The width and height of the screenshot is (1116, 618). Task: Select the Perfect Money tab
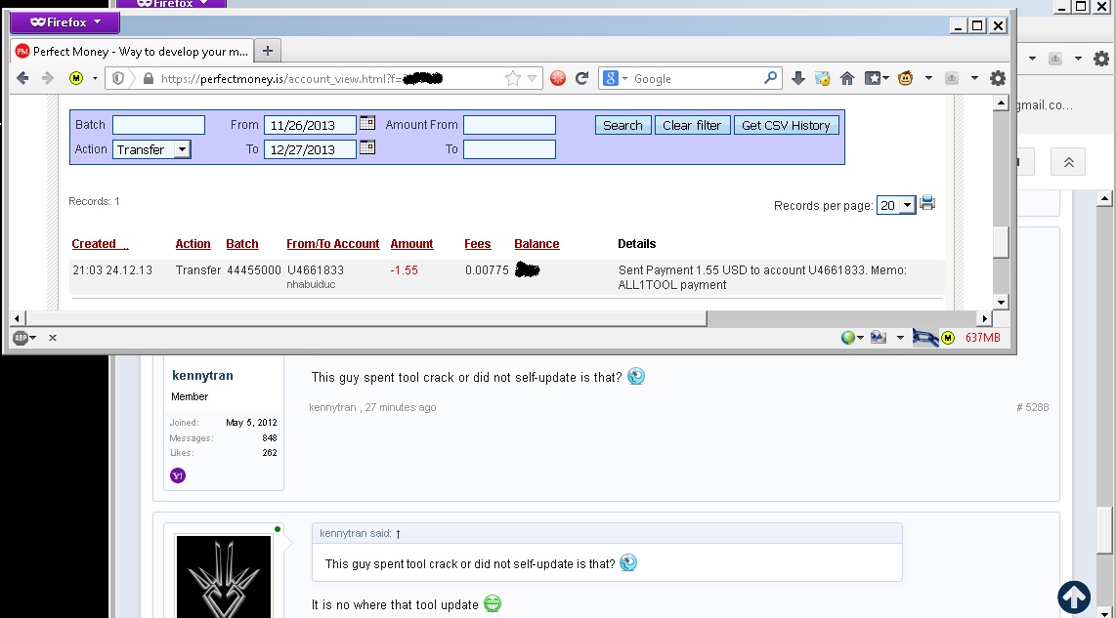pos(132,51)
